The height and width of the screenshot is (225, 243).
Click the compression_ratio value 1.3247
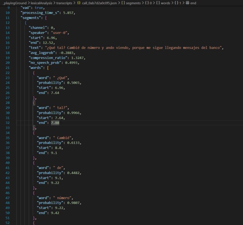click(77, 58)
